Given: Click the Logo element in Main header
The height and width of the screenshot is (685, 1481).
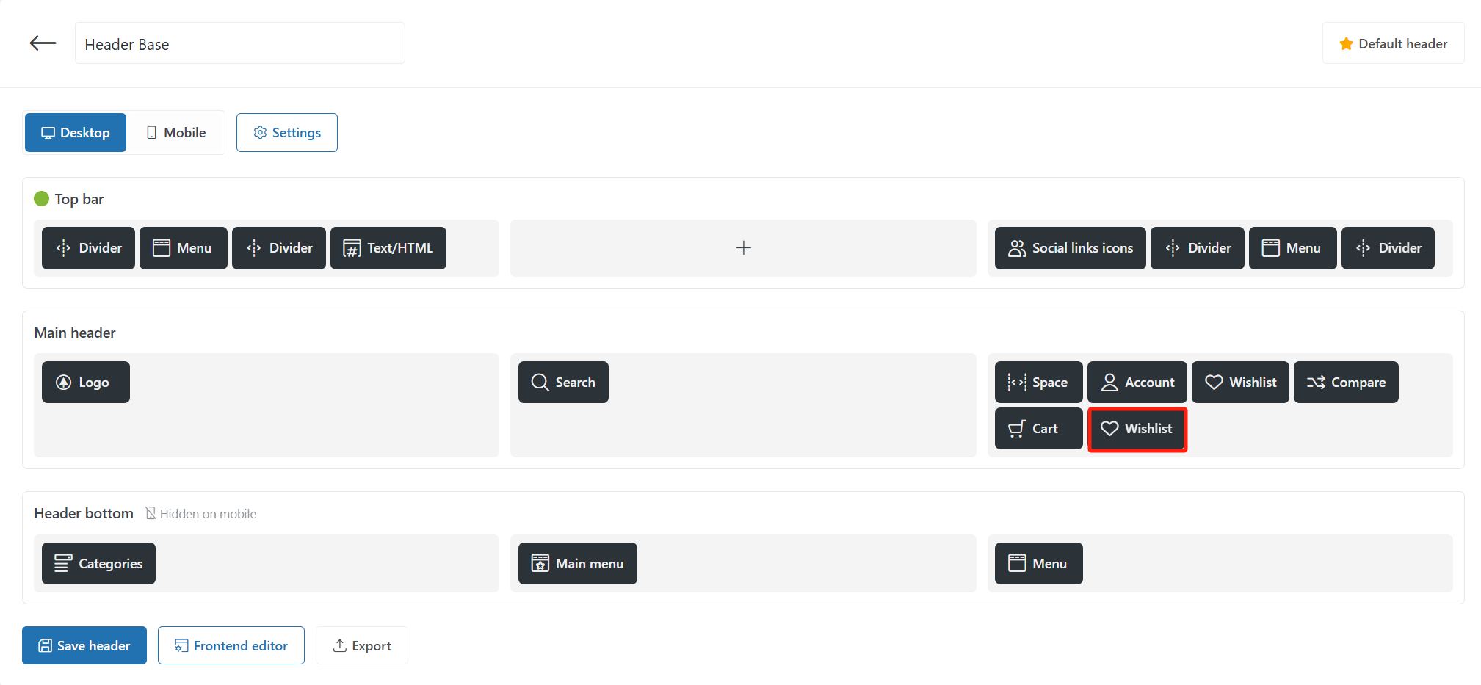Looking at the screenshot, I should coord(85,383).
